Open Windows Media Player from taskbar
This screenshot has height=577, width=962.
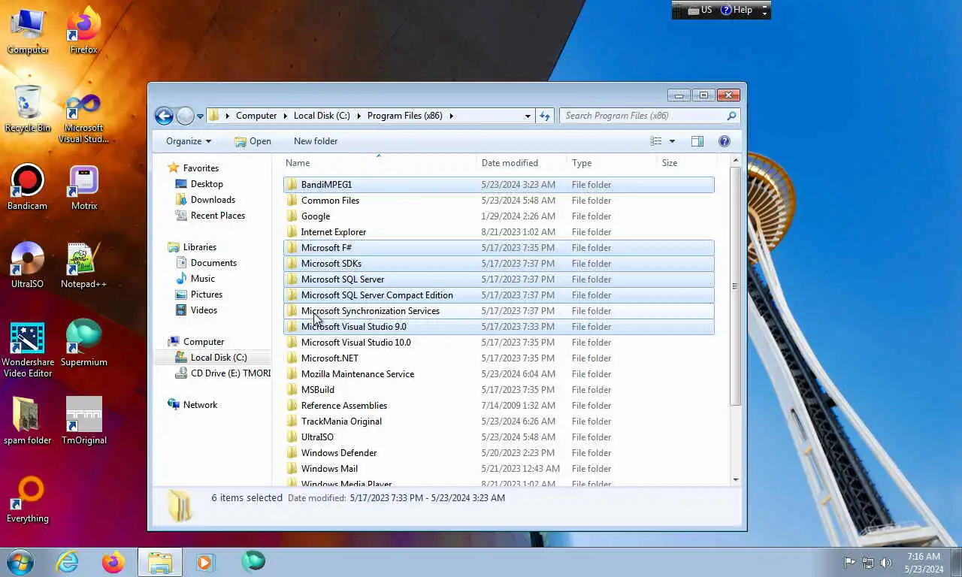(x=205, y=562)
